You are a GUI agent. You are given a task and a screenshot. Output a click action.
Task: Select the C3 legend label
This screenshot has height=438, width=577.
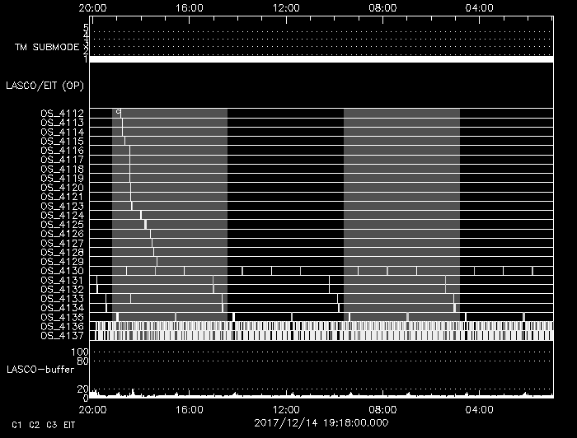coord(51,425)
